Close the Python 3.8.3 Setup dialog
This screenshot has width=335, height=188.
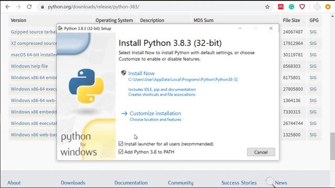point(271,28)
